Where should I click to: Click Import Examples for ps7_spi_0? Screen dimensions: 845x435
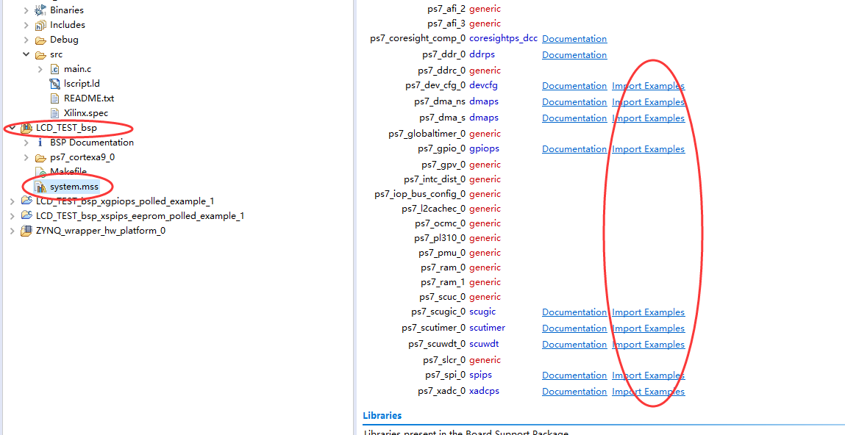[648, 375]
